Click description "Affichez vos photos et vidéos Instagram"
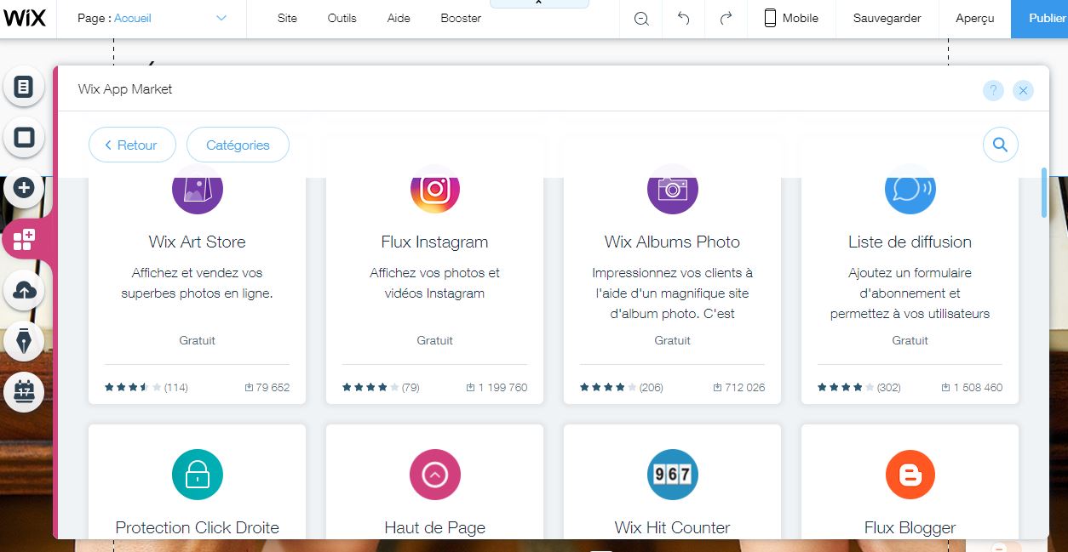1068x552 pixels. [435, 283]
